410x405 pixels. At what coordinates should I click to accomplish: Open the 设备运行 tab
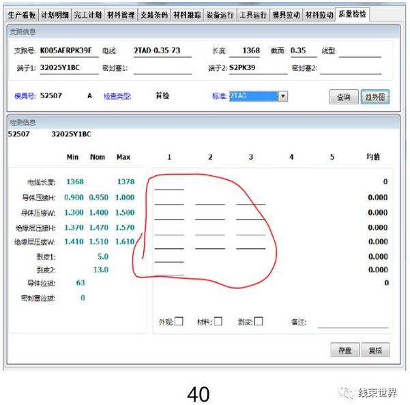(x=220, y=14)
